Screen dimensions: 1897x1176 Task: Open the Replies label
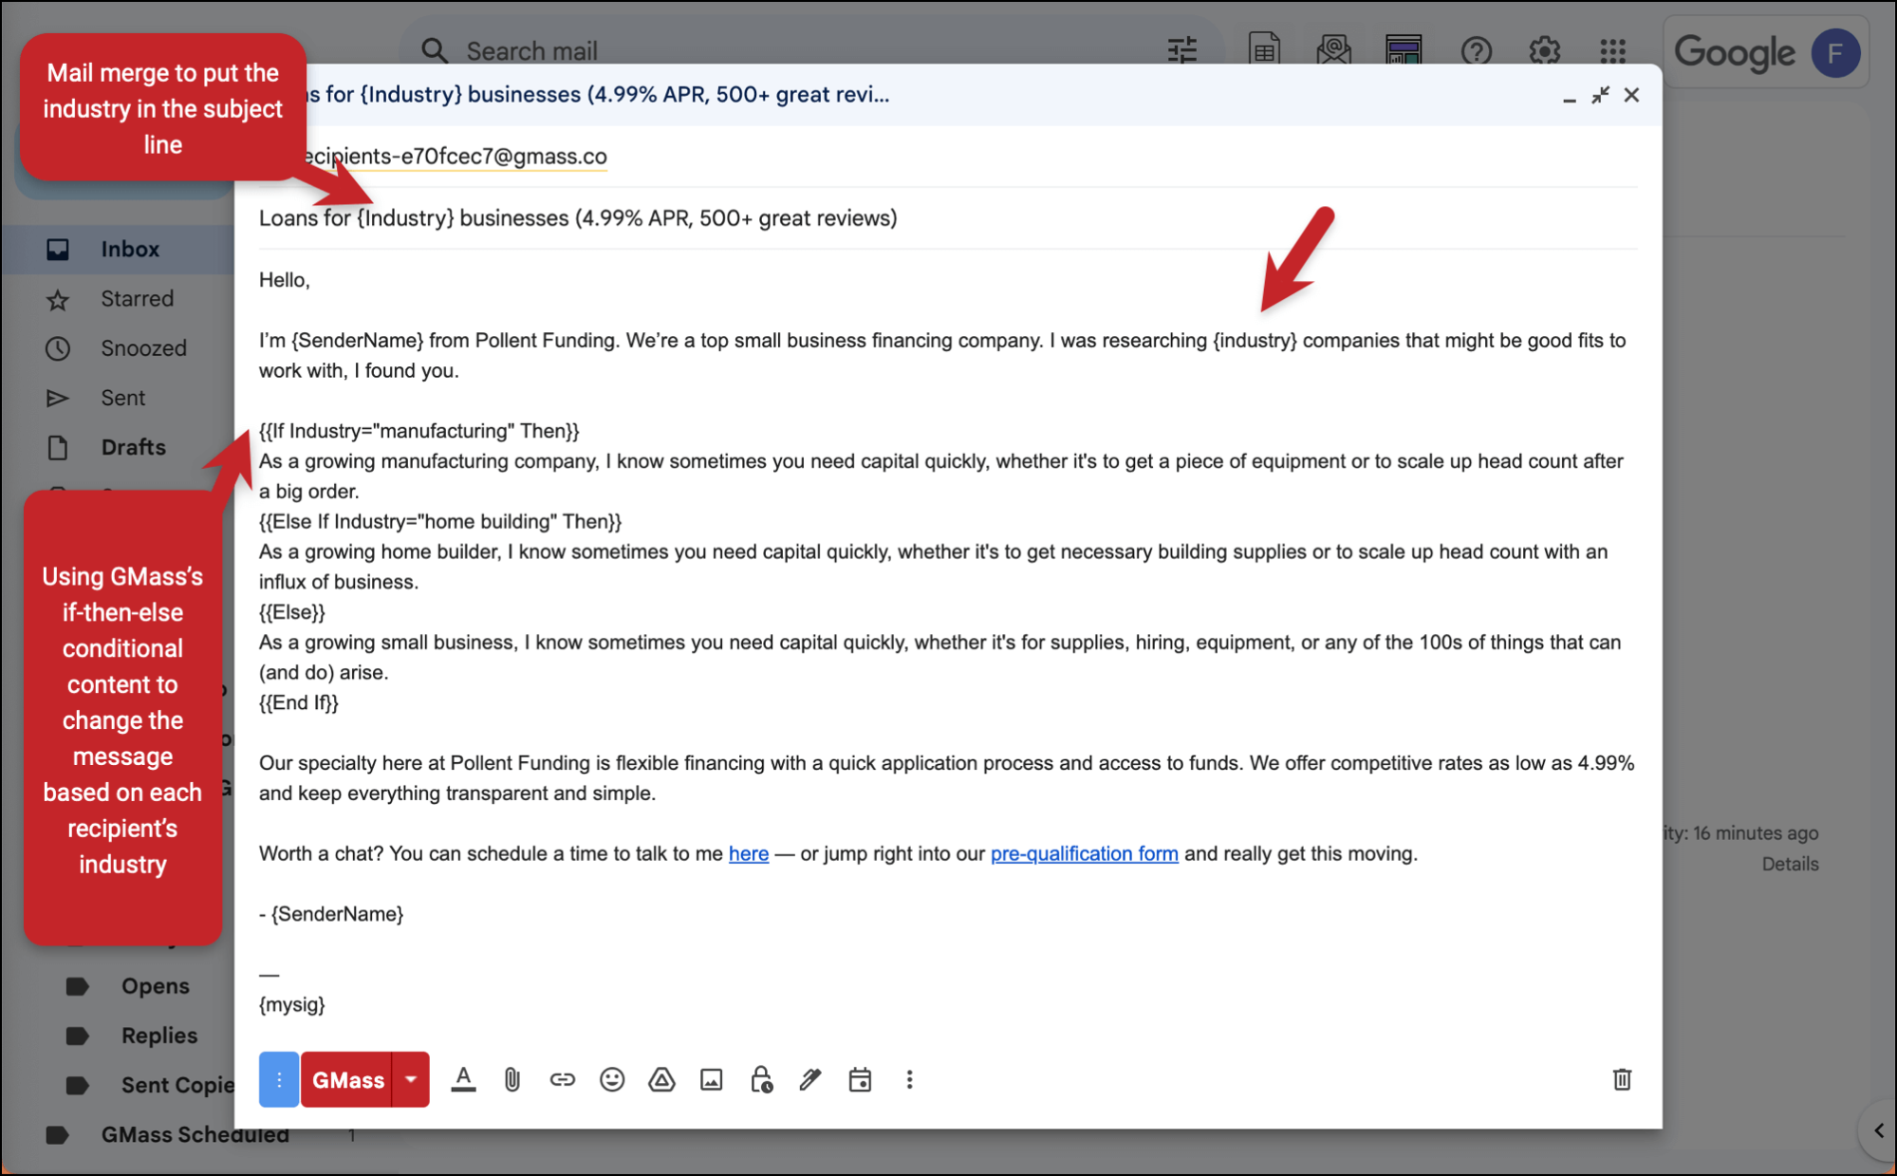pyautogui.click(x=158, y=1035)
